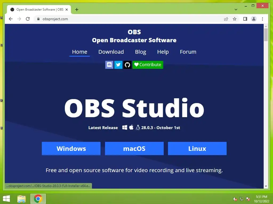Click the Share this page icon
This screenshot has height=204, width=273.
click(x=226, y=19)
